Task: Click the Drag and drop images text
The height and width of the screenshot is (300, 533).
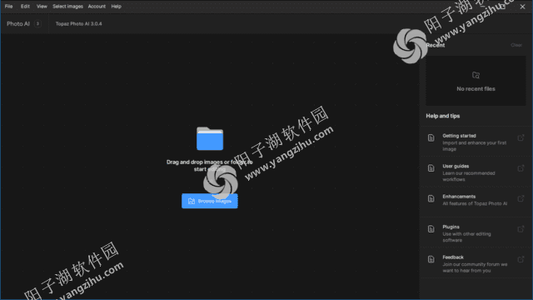Action: (x=209, y=165)
